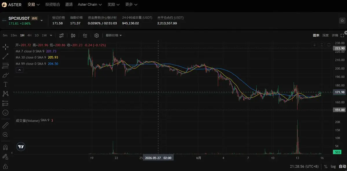Open the horizontal lines/Fib tool
The image size is (347, 171).
[x=5, y=66]
